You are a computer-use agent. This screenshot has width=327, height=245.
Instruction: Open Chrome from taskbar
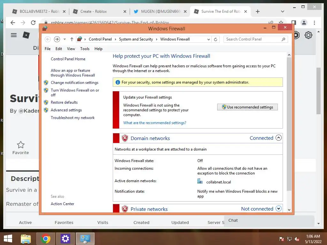[46, 239]
